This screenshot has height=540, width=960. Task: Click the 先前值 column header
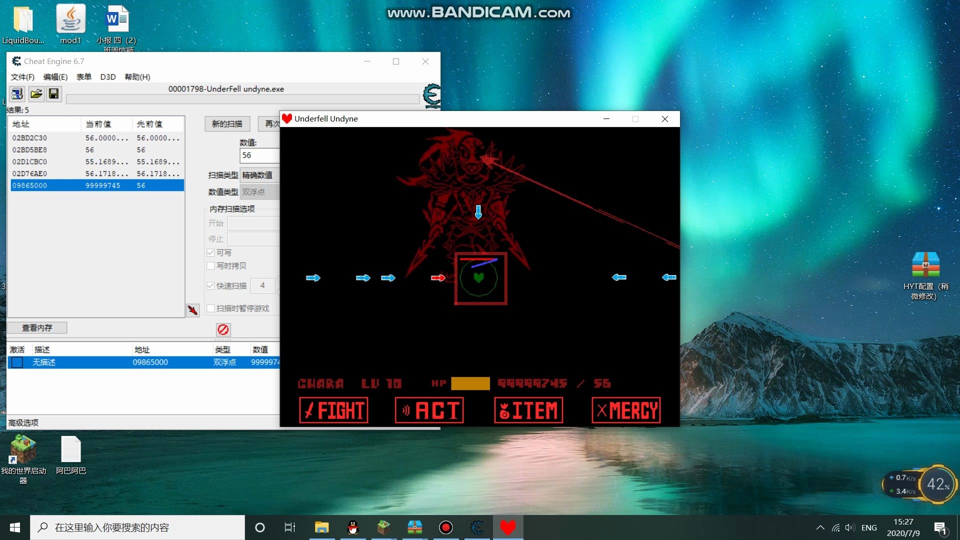pos(158,124)
